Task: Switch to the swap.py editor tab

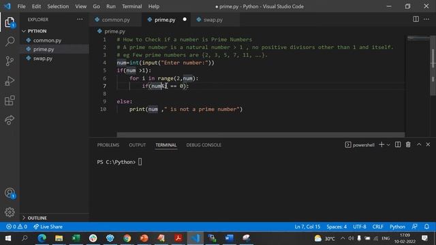Action: pos(213,20)
